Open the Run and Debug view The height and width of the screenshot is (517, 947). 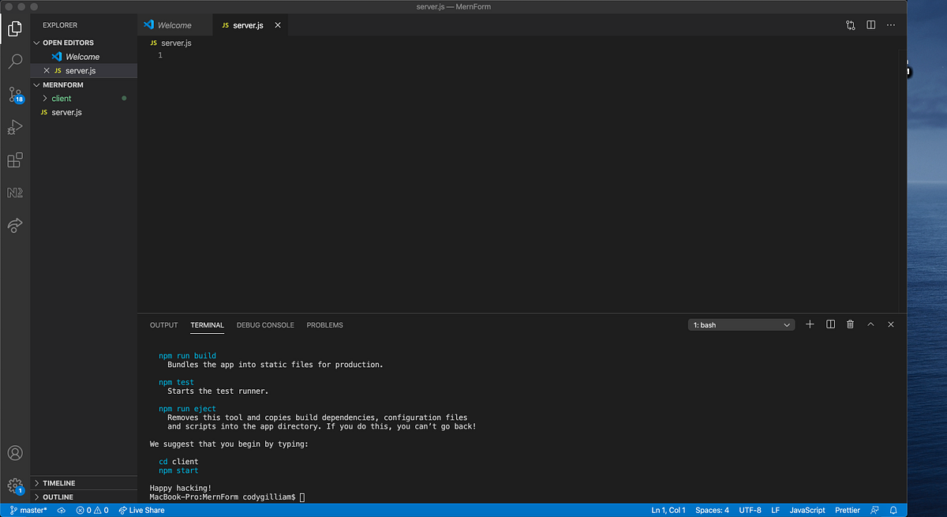pos(15,127)
